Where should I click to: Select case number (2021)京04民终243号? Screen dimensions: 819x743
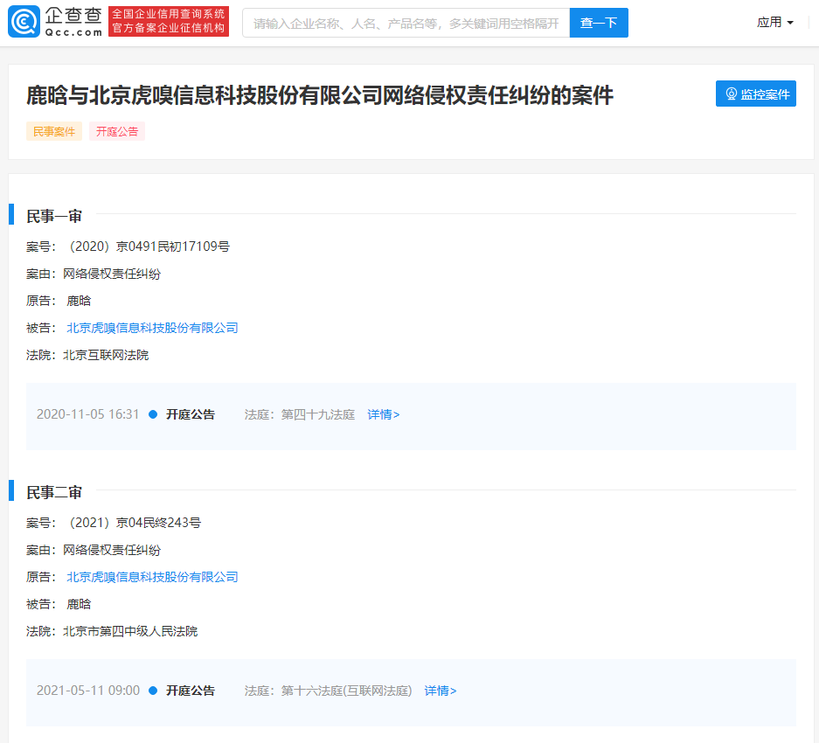pos(135,523)
